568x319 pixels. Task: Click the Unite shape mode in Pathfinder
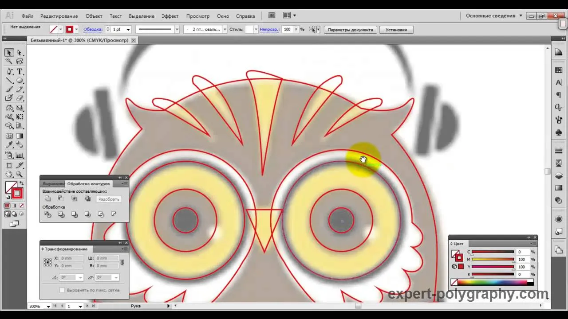point(47,198)
